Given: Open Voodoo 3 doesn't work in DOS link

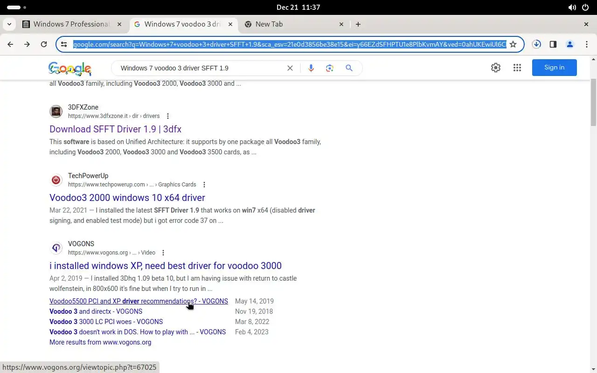Looking at the screenshot, I should click(x=138, y=332).
